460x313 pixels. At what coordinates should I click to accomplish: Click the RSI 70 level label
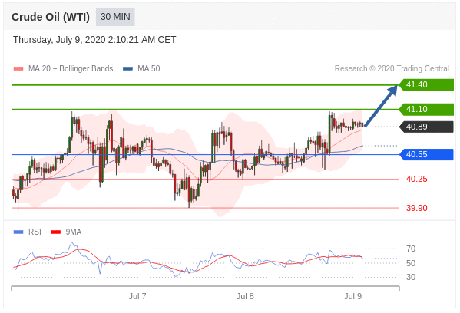pyautogui.click(x=411, y=249)
